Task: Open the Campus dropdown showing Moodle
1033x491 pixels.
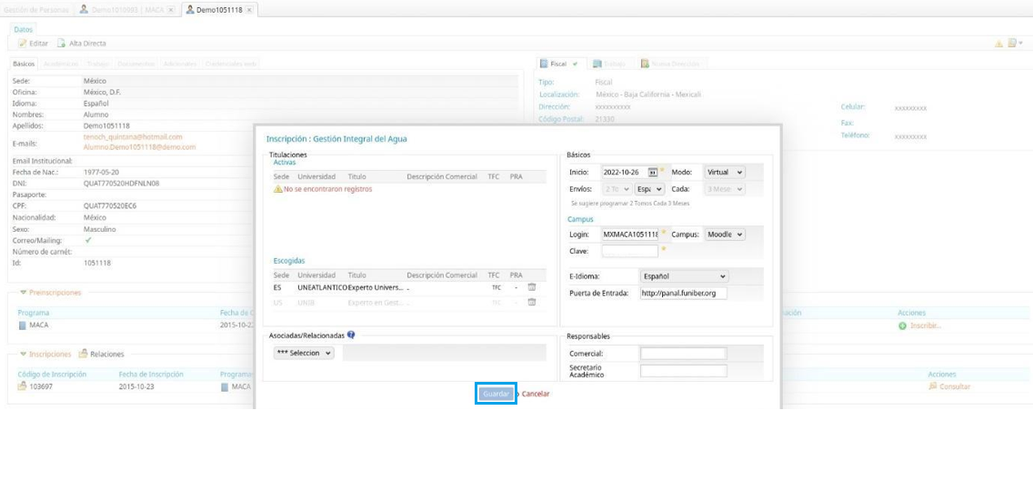Action: coord(725,235)
